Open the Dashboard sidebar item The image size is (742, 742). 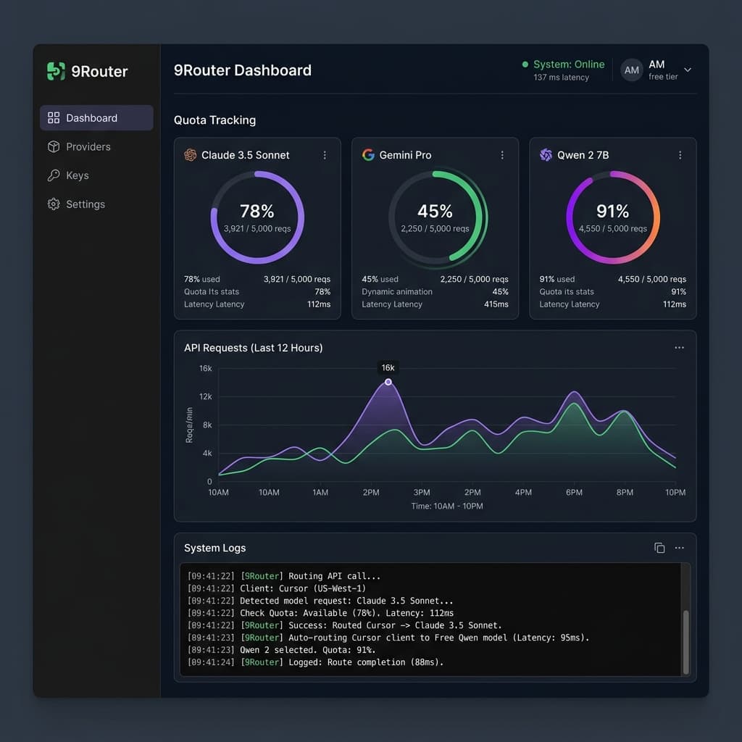[96, 118]
